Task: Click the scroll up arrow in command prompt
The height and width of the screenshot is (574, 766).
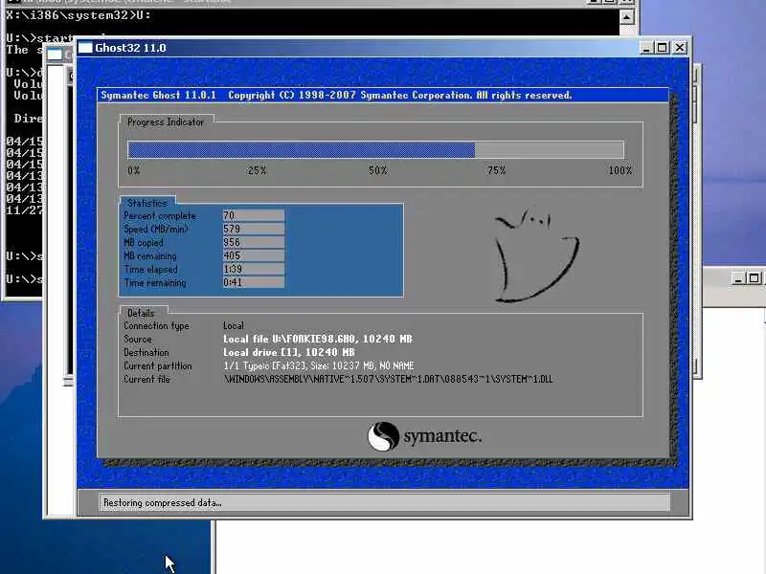Action: [x=627, y=18]
